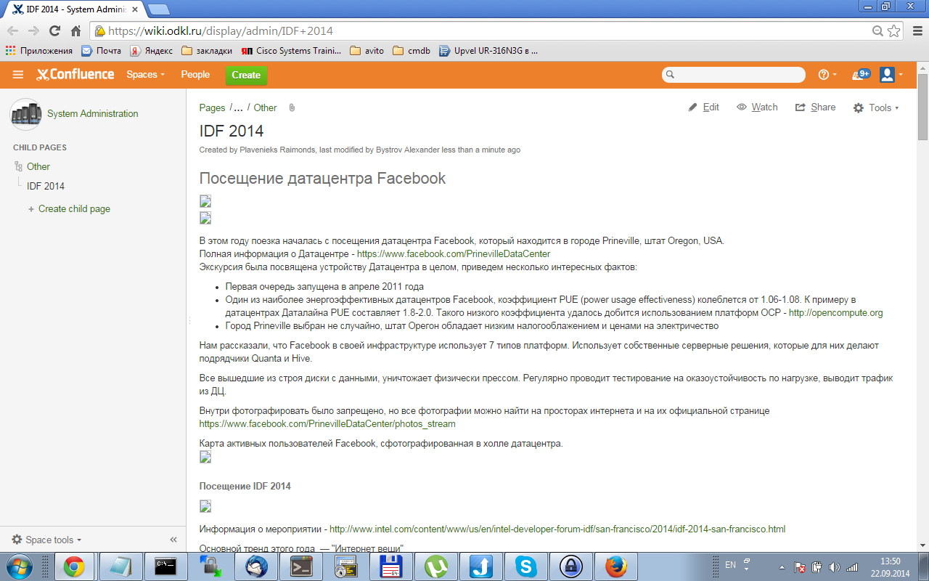Viewport: 929px width, 581px height.
Task: Reload the current page
Action: coord(54,31)
